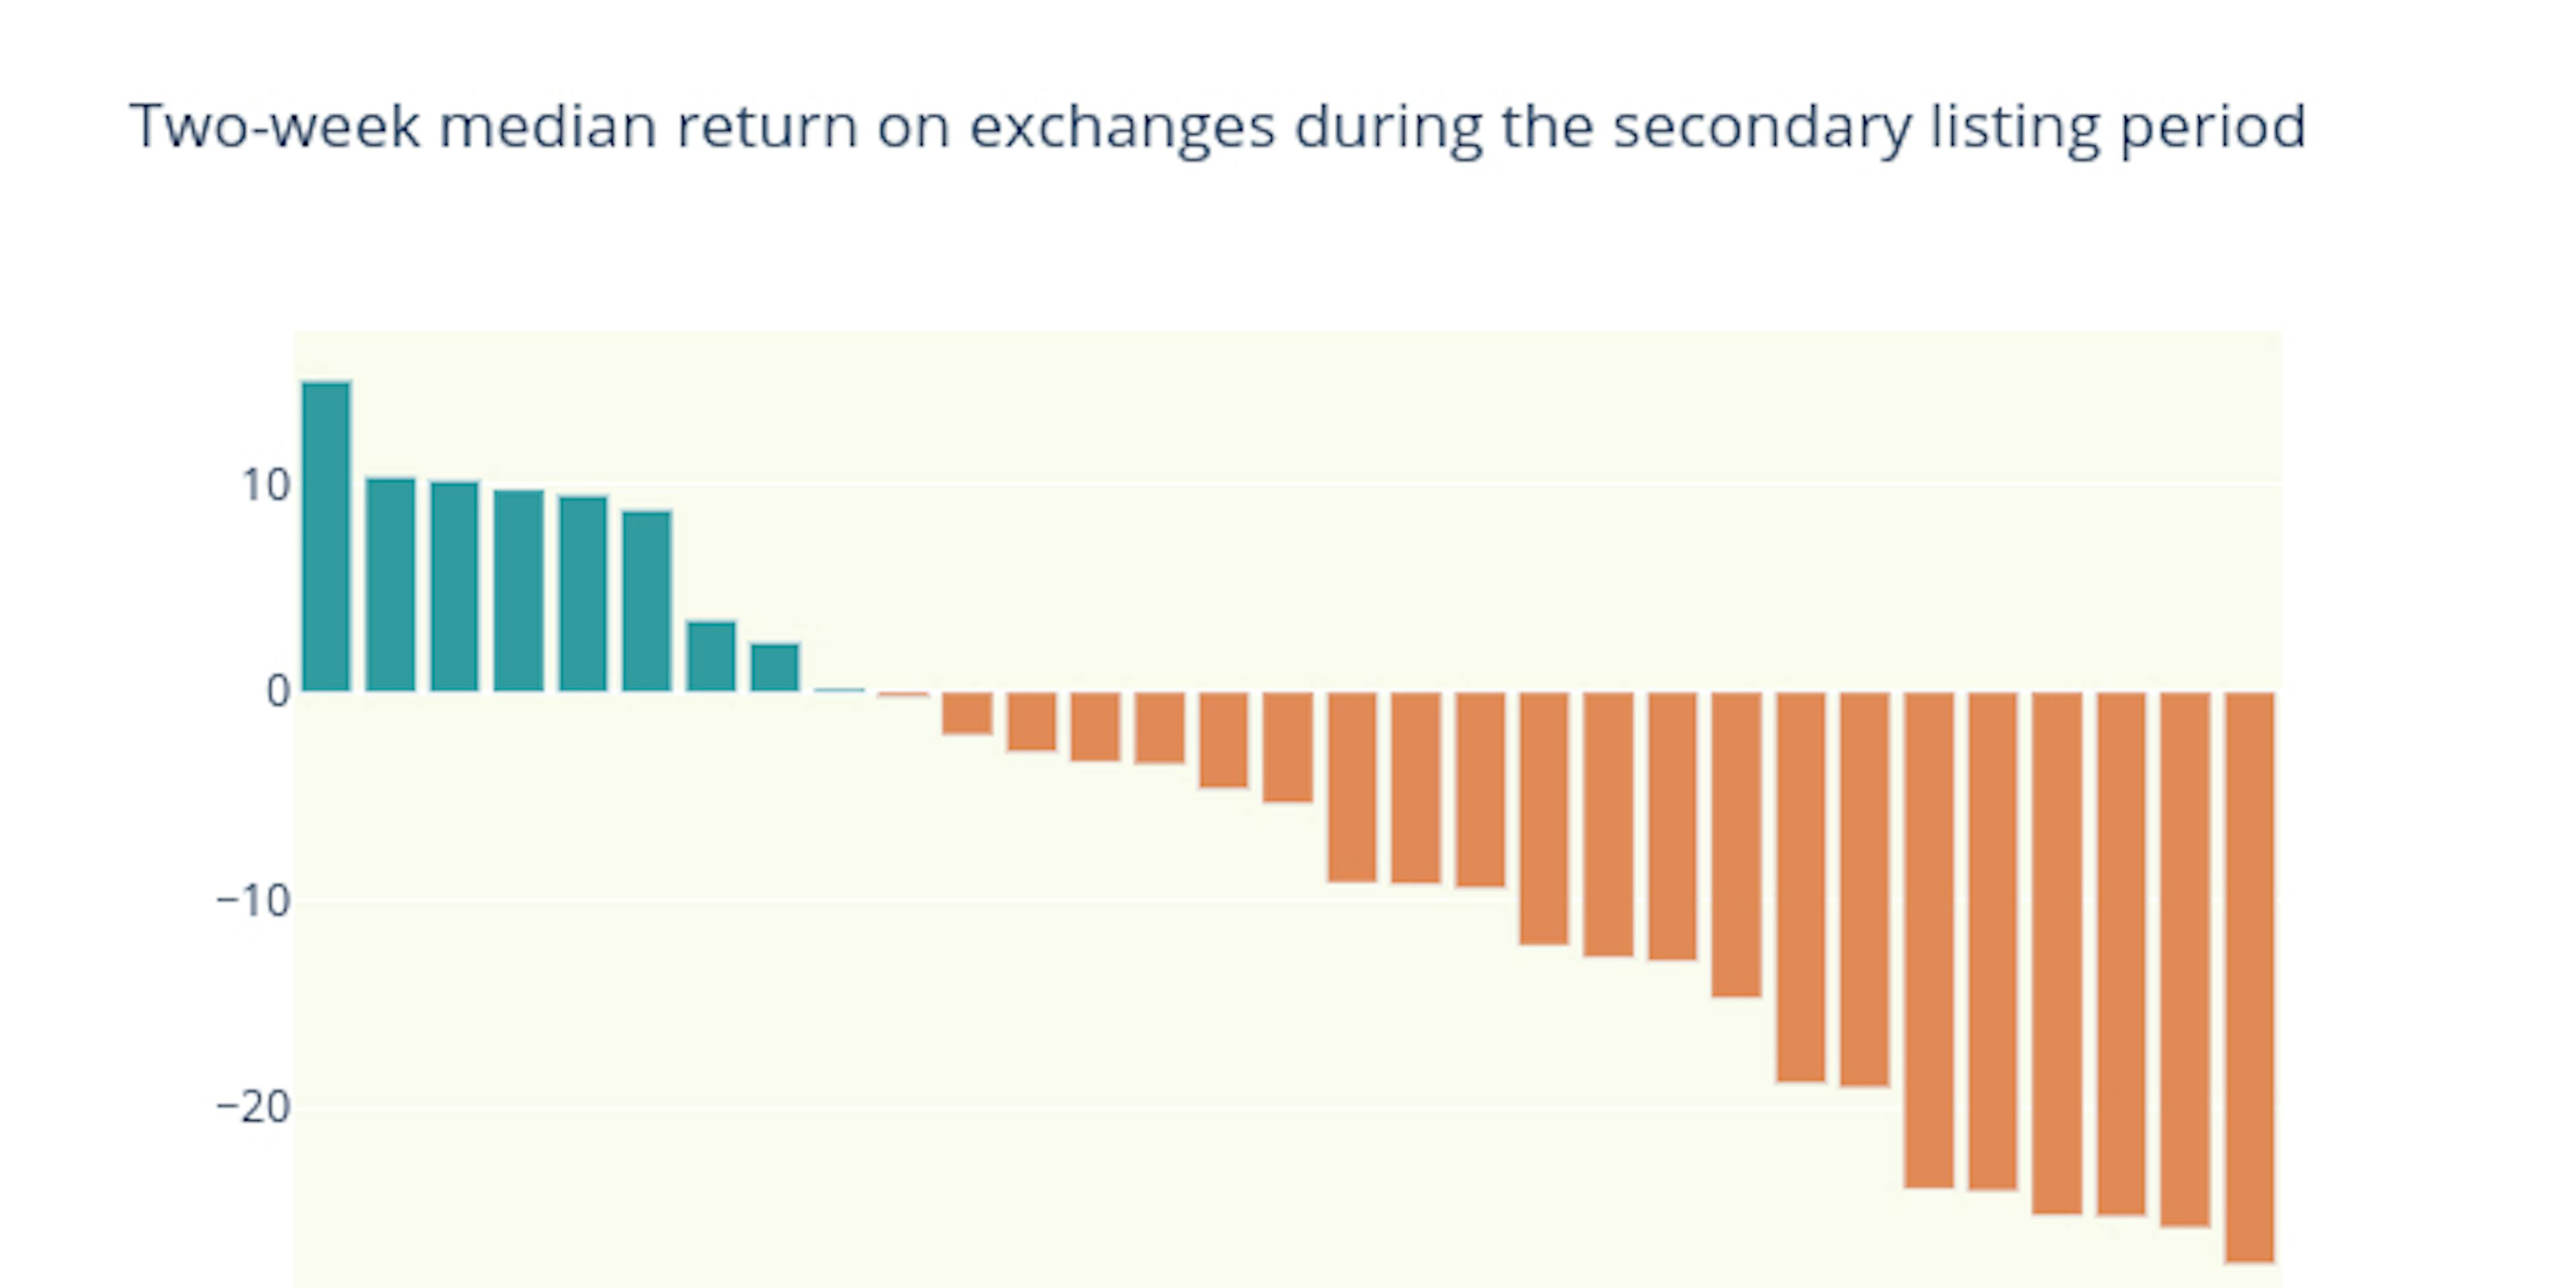This screenshot has height=1288, width=2576.
Task: Click the eighth teal bar, about 2
Action: point(775,667)
